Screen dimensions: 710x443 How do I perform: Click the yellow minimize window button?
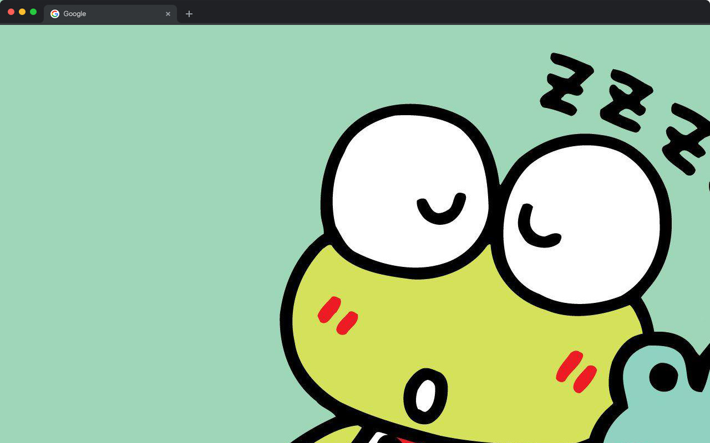[x=22, y=12]
